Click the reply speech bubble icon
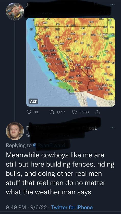The width and height of the screenshot is (121, 214). pyautogui.click(x=29, y=112)
